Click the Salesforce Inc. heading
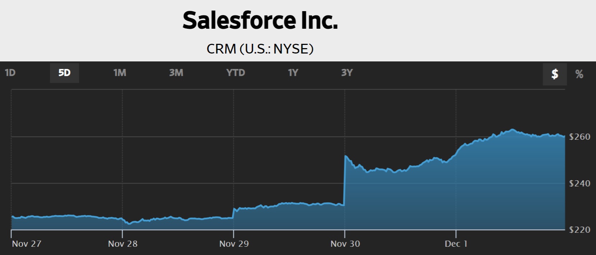Image resolution: width=596 pixels, height=255 pixels. pos(260,20)
